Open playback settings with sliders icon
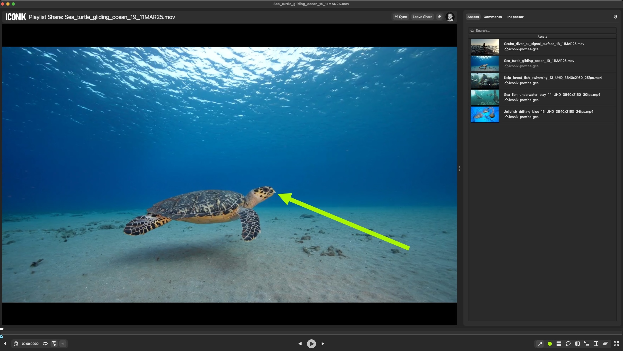Viewport: 623px width, 351px height. click(54, 344)
